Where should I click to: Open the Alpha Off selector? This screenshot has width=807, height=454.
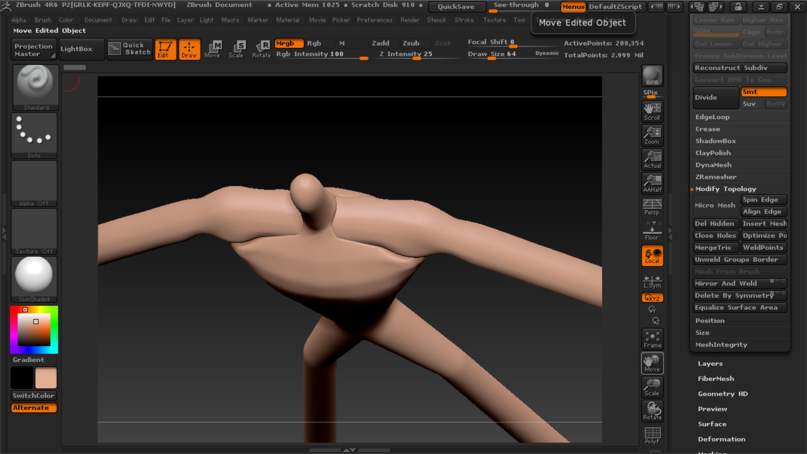tap(34, 183)
